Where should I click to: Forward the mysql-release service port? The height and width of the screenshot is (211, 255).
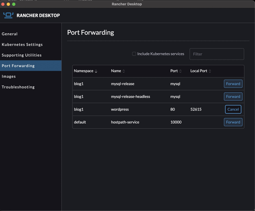click(x=233, y=84)
